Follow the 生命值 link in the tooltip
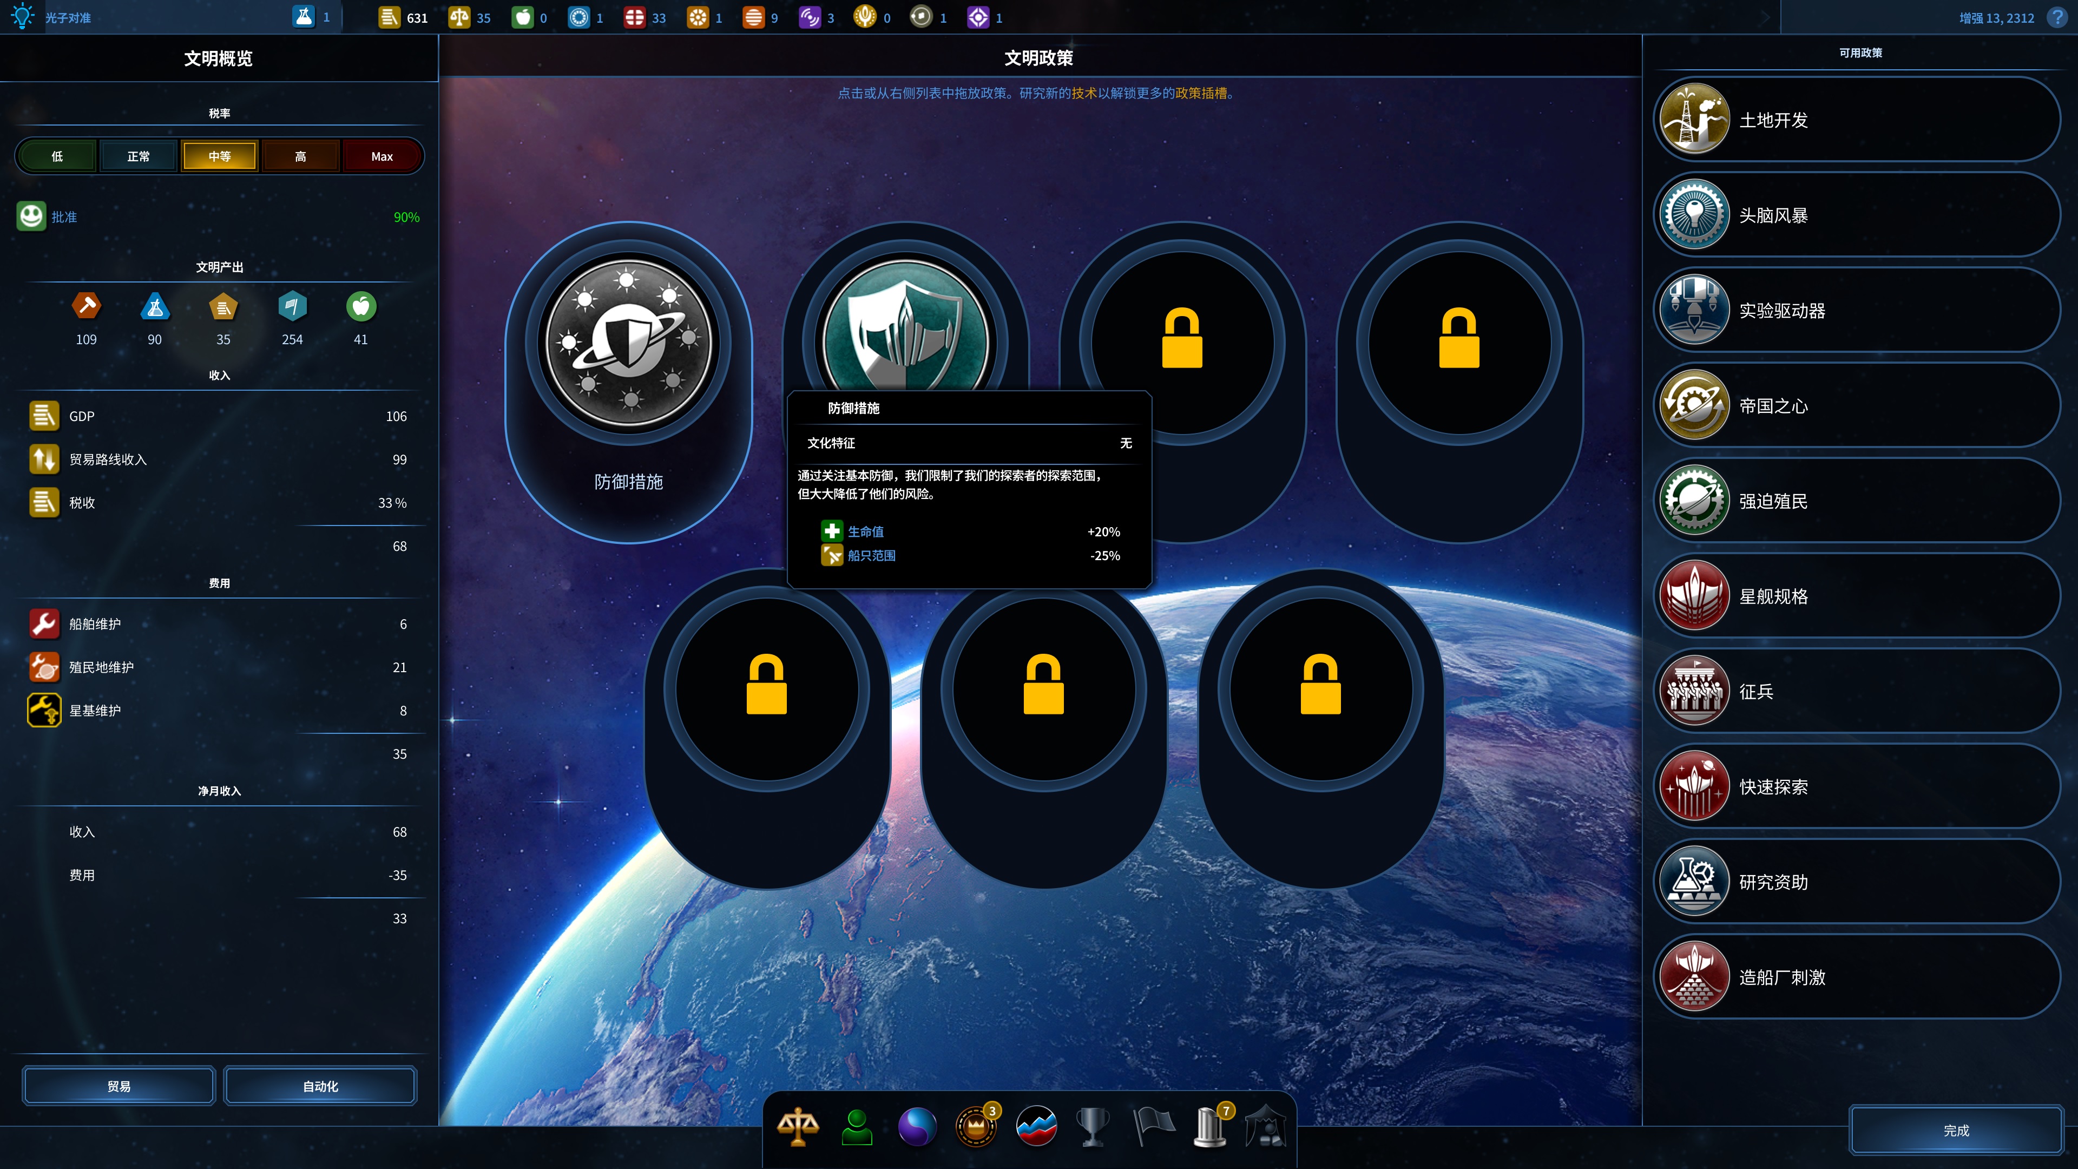Viewport: 2078px width, 1169px height. pyautogui.click(x=866, y=531)
